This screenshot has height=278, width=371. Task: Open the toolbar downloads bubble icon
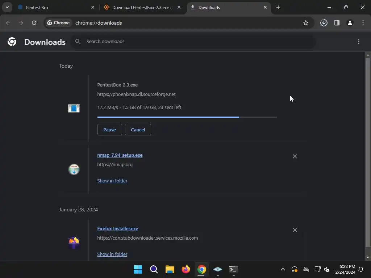click(324, 23)
